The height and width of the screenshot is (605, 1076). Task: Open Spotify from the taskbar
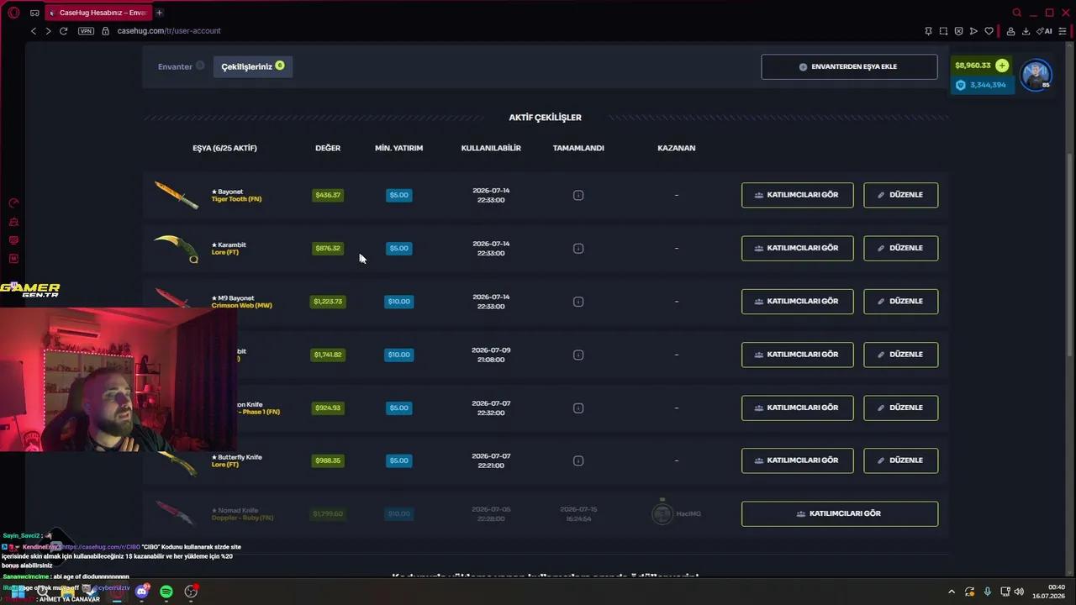click(166, 592)
